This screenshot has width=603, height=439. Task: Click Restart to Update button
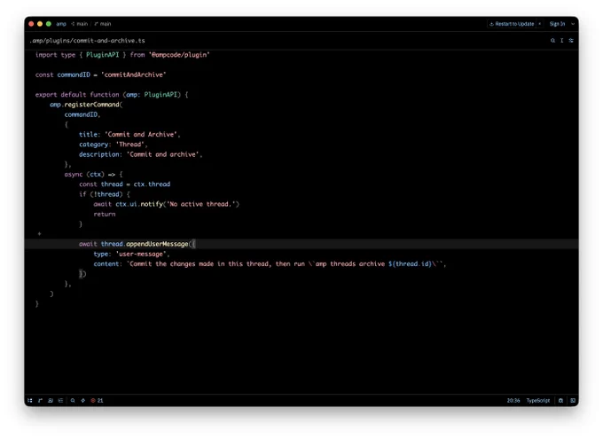(x=512, y=24)
